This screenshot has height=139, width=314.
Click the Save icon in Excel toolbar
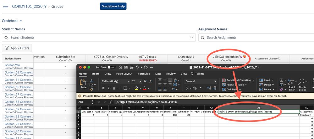[x=126, y=67]
